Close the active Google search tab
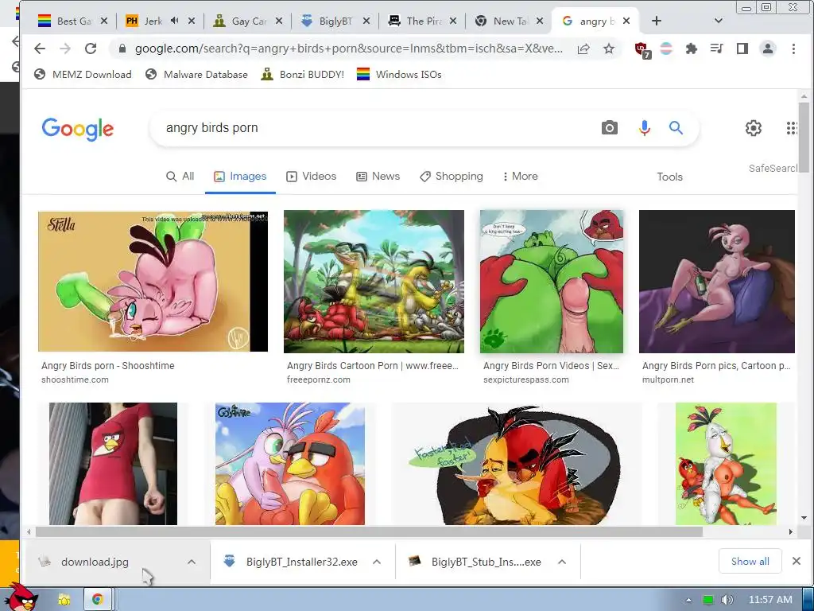Screen dimensions: 814x611 click(x=626, y=21)
